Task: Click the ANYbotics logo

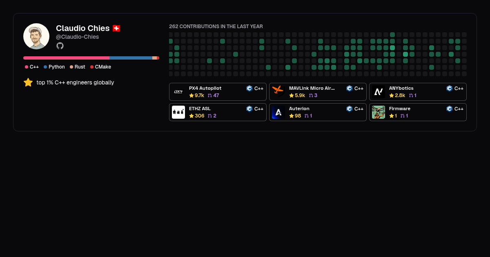Action: tap(379, 92)
